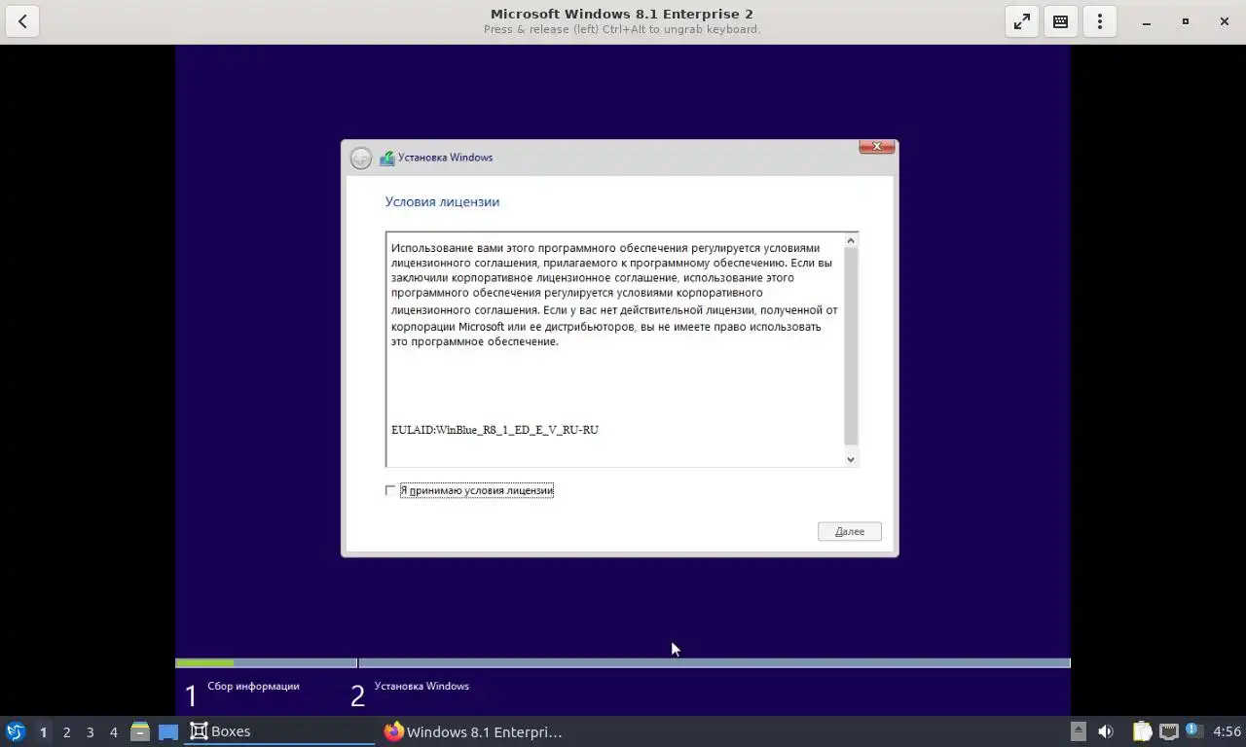Image resolution: width=1246 pixels, height=747 pixels.
Task: Select the Boxes taskbar window entry
Action: pyautogui.click(x=279, y=731)
